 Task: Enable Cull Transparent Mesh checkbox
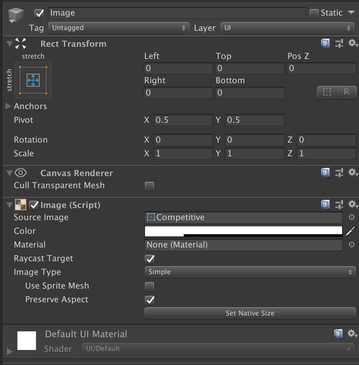[149, 186]
